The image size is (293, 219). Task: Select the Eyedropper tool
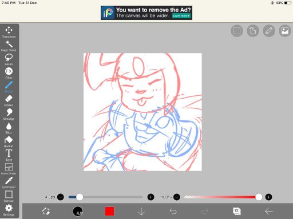coord(9,182)
